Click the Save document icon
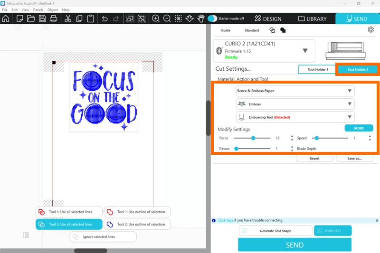 pyautogui.click(x=42, y=19)
